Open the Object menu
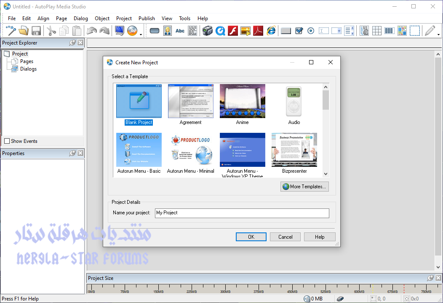The height and width of the screenshot is (303, 443). (102, 18)
